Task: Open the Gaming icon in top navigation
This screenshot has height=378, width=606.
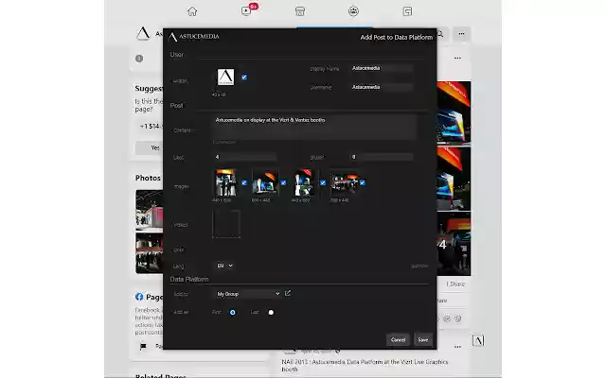Action: click(x=407, y=11)
